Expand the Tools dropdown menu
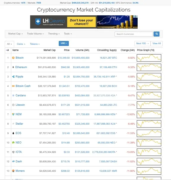This screenshot has height=180, width=171. [x=68, y=34]
